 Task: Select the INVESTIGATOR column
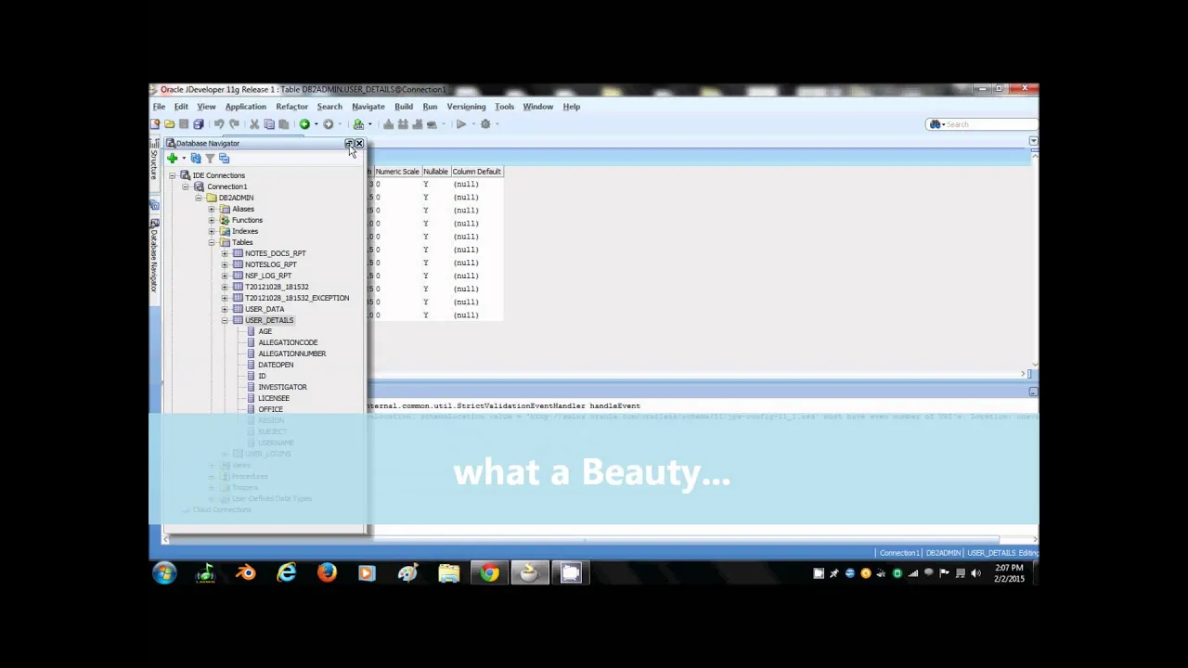point(282,387)
